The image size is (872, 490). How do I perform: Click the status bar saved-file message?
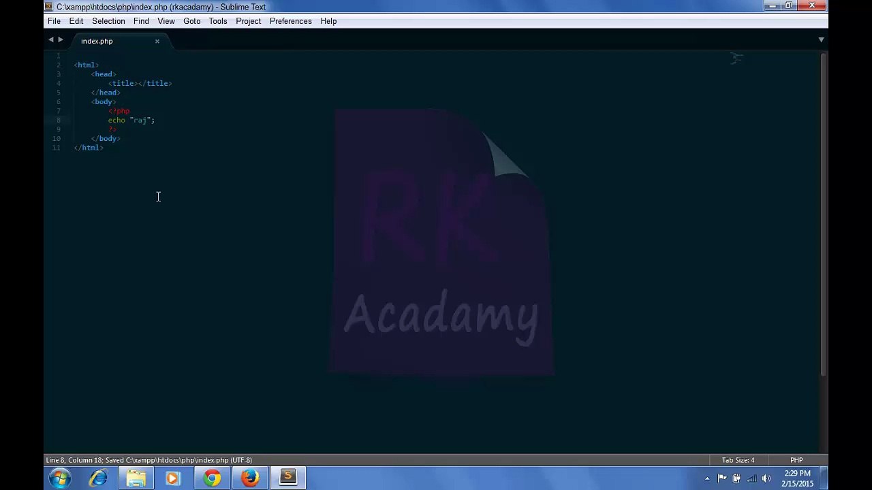pyautogui.click(x=149, y=460)
